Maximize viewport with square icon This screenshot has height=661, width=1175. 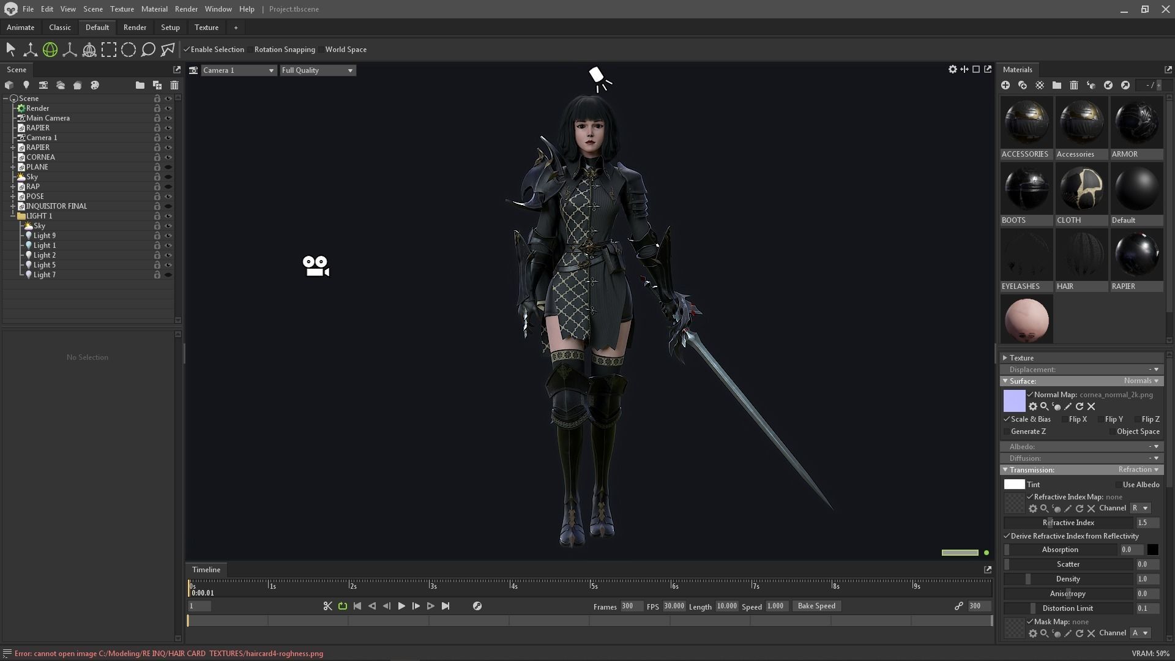tap(976, 69)
